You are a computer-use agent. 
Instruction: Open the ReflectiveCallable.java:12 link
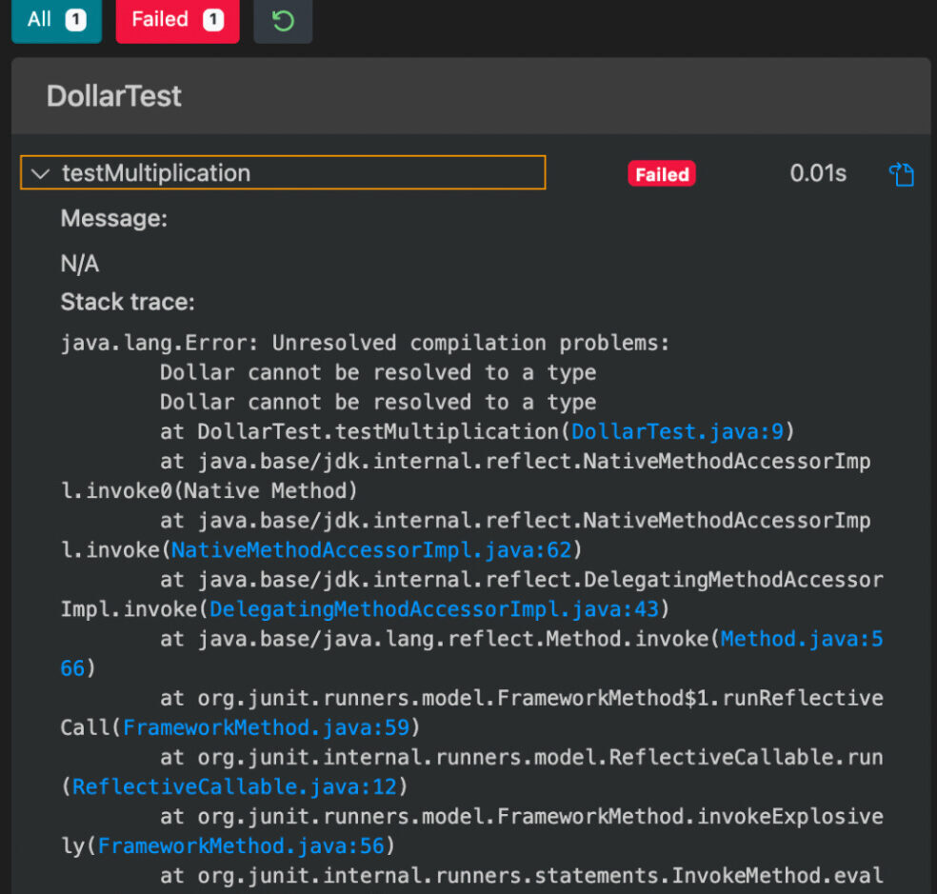(x=234, y=786)
